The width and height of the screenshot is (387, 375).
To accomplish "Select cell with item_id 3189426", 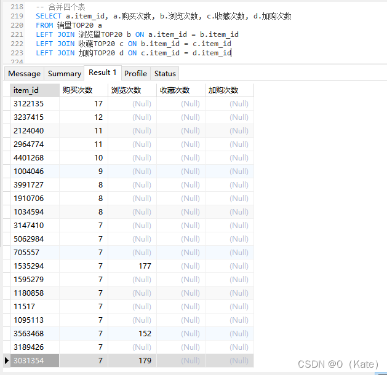I will click(x=34, y=347).
